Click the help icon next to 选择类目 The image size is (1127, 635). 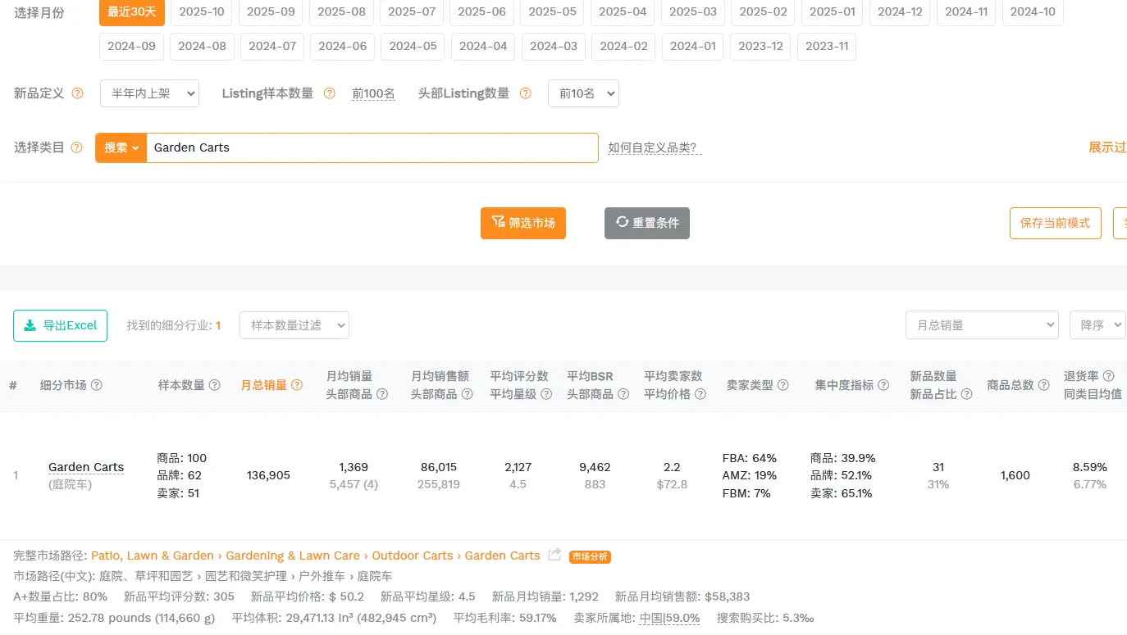[x=78, y=147]
